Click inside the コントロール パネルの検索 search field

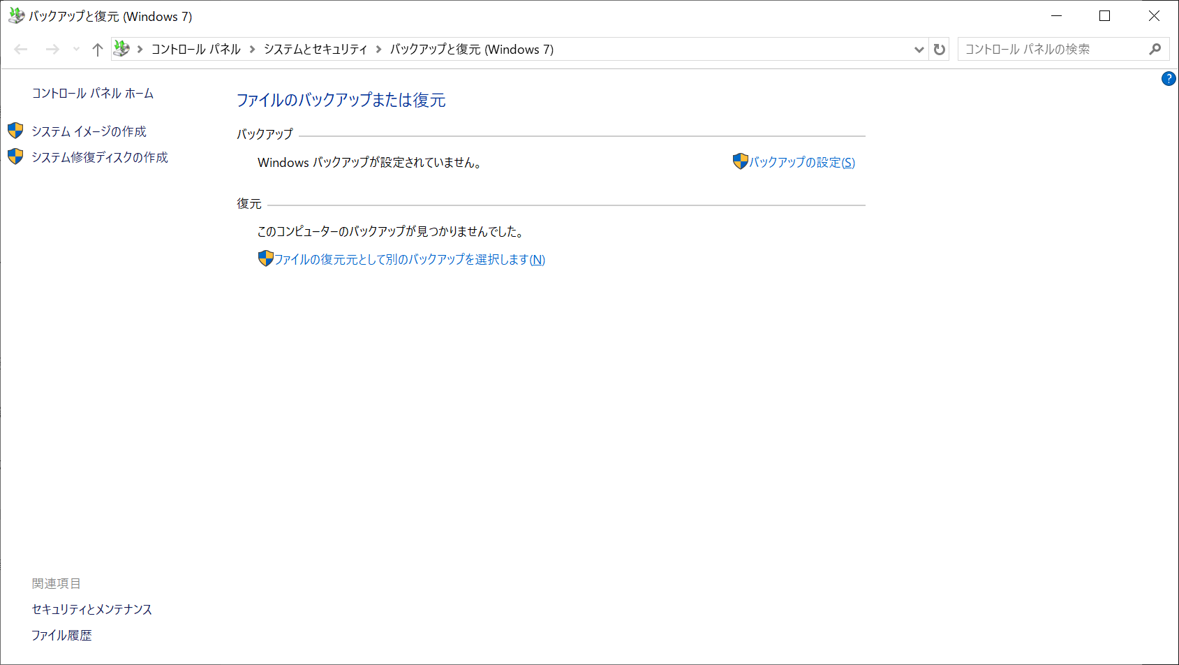[x=1047, y=49]
